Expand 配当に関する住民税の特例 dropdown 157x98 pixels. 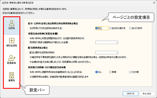107,53
